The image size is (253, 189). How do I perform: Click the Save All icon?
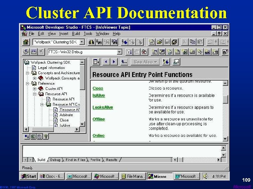[175, 42]
